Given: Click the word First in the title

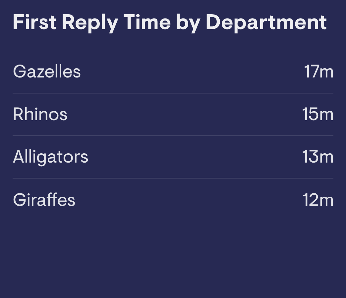Looking at the screenshot, I should (35, 22).
